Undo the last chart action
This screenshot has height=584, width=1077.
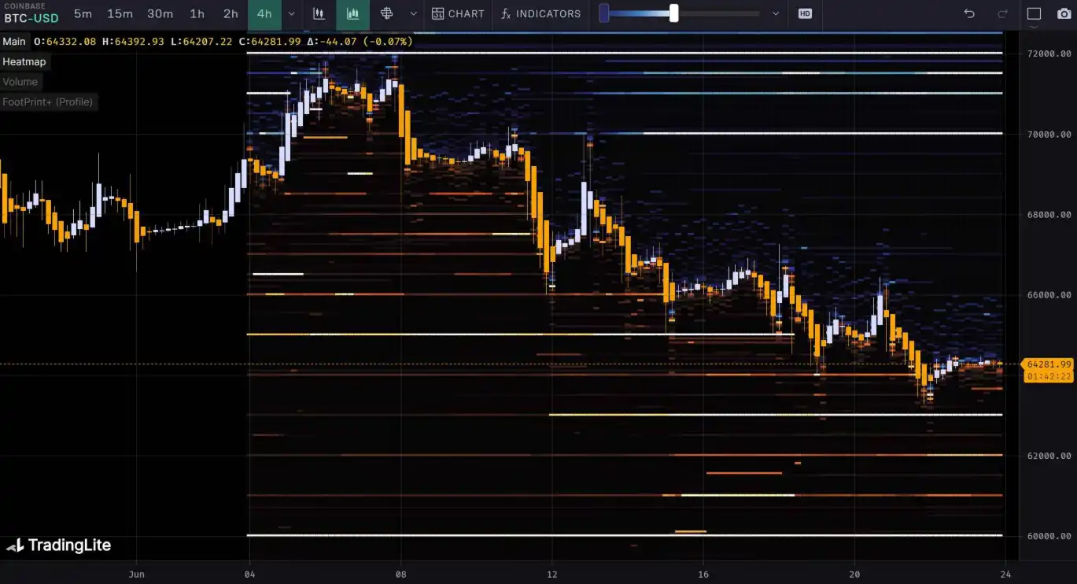[969, 13]
